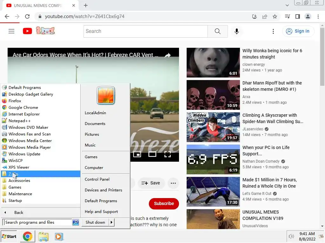Open Made $1 Million in 7 Hours video title

[x=269, y=183]
